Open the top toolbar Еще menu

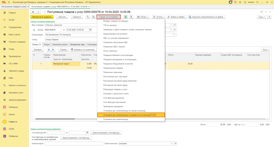261,17
